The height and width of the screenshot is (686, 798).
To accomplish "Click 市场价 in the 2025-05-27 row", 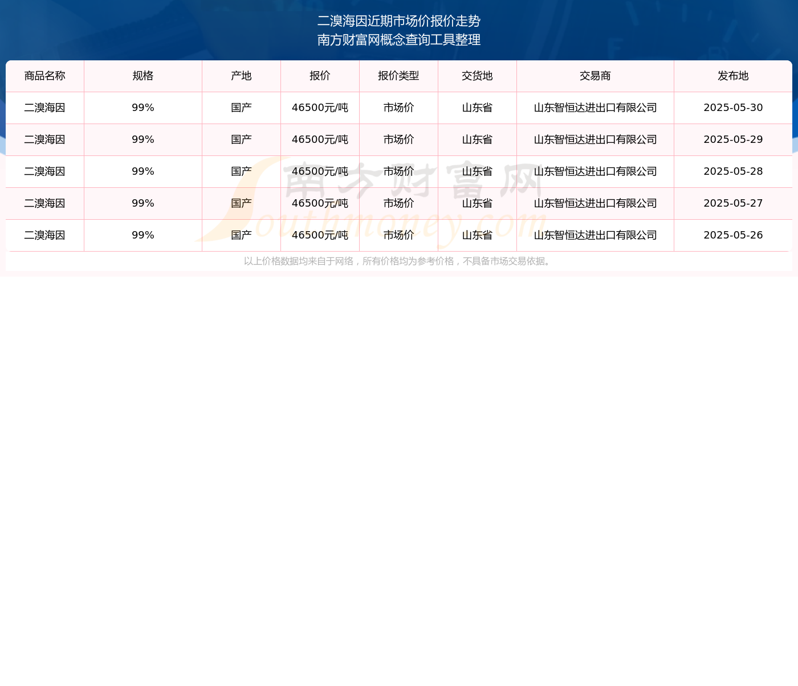I will [x=398, y=203].
